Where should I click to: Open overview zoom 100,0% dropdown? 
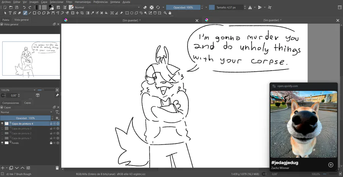(x=18, y=90)
